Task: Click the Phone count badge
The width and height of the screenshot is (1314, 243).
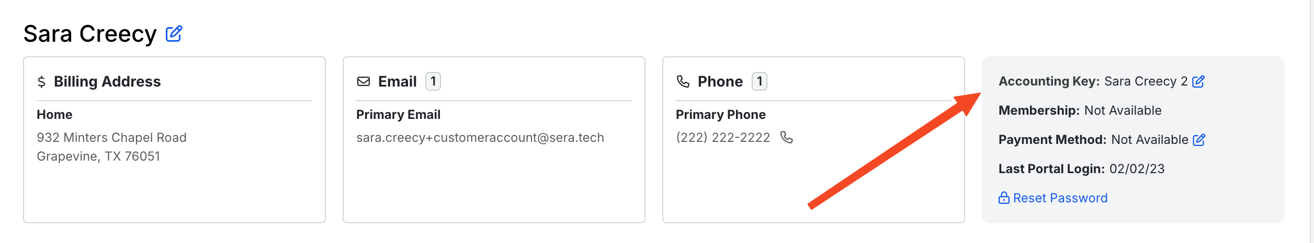Action: coord(760,81)
